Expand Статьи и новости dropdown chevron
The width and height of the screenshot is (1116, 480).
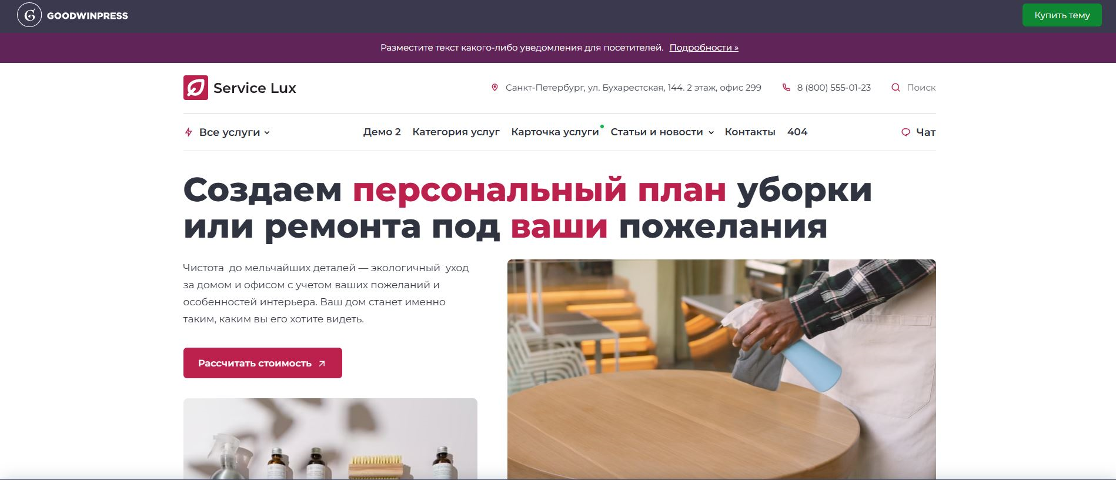coord(711,132)
